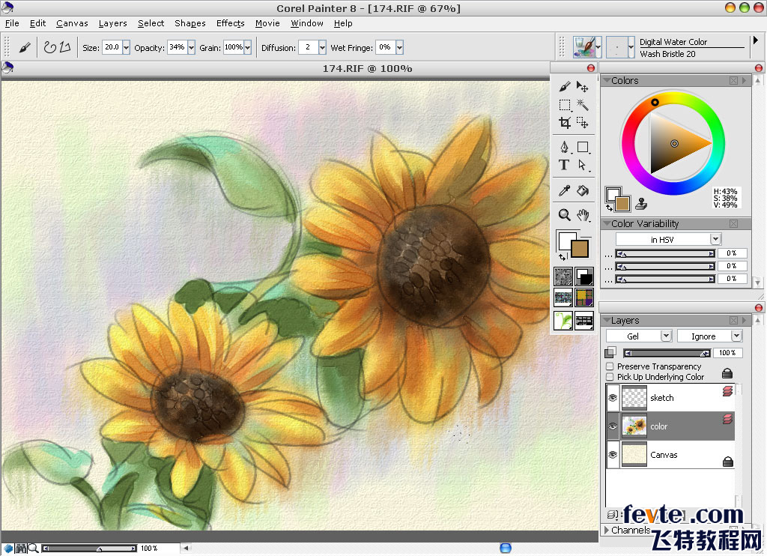Open the Nozzle selector in toolbox
The image size is (767, 556).
click(x=584, y=321)
